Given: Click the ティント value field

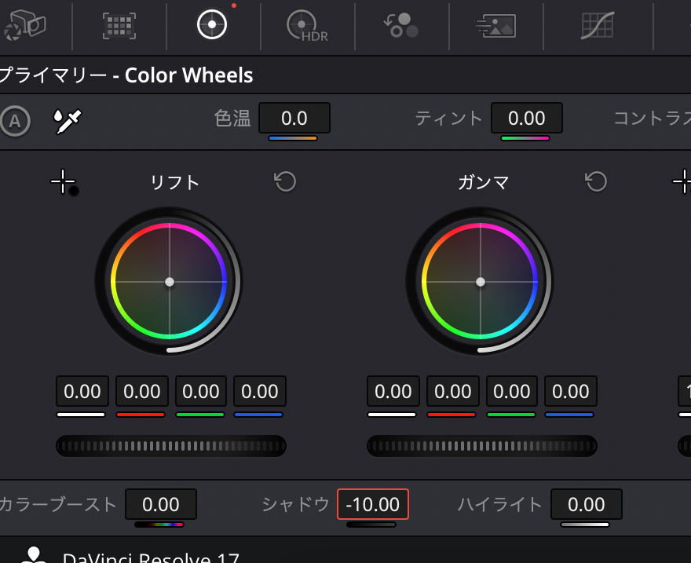Looking at the screenshot, I should pyautogui.click(x=527, y=119).
